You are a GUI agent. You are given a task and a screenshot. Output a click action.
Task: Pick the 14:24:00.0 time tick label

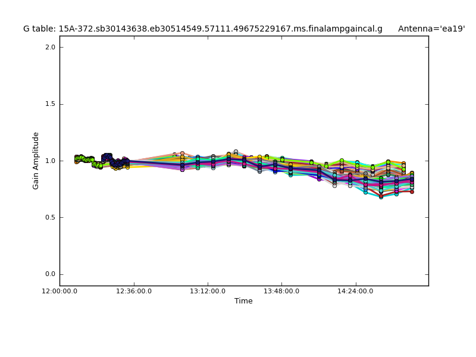(x=355, y=291)
